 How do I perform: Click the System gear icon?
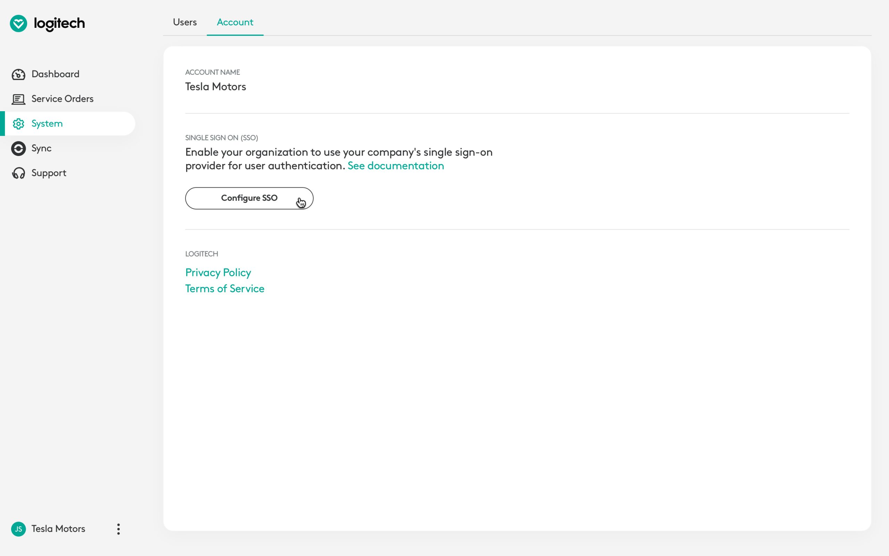click(18, 124)
